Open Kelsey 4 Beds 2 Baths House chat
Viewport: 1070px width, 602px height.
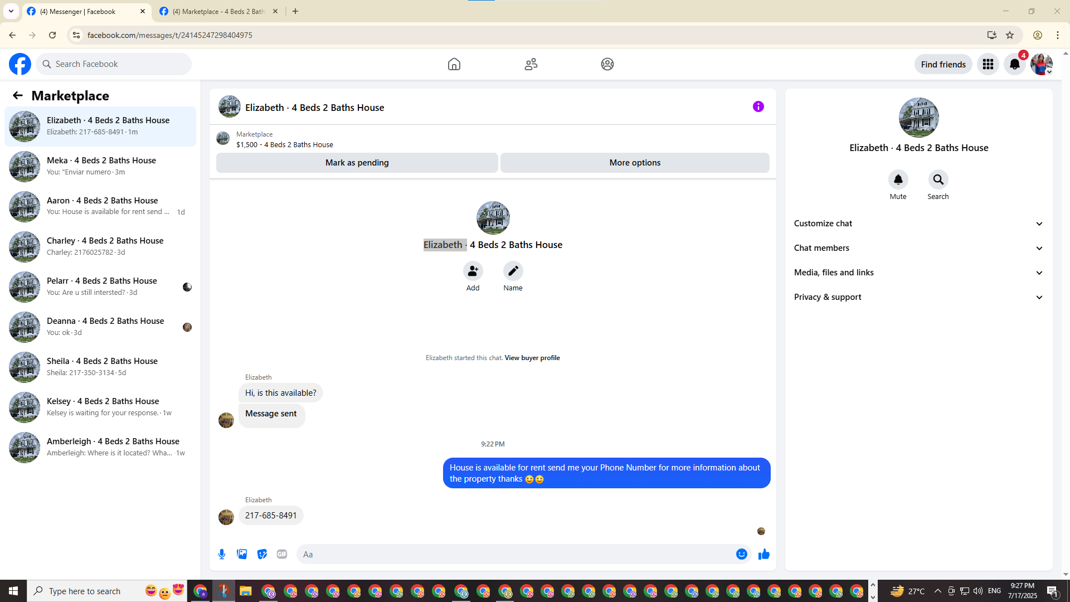[x=100, y=407]
